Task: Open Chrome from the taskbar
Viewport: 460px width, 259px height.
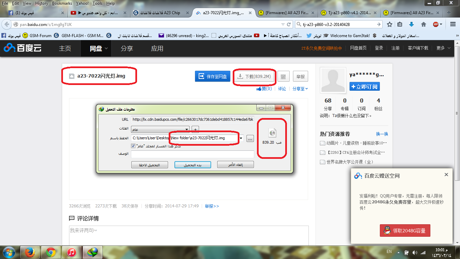Action: point(51,252)
